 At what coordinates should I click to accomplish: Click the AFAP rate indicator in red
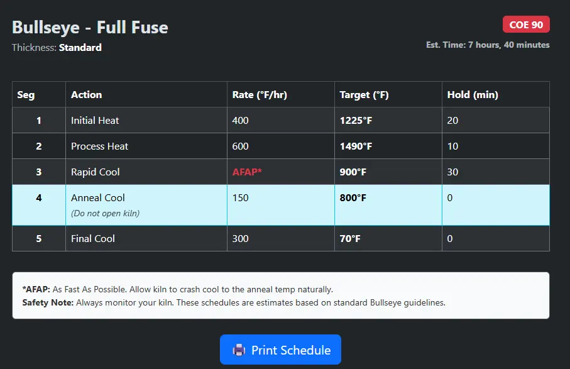tap(246, 172)
